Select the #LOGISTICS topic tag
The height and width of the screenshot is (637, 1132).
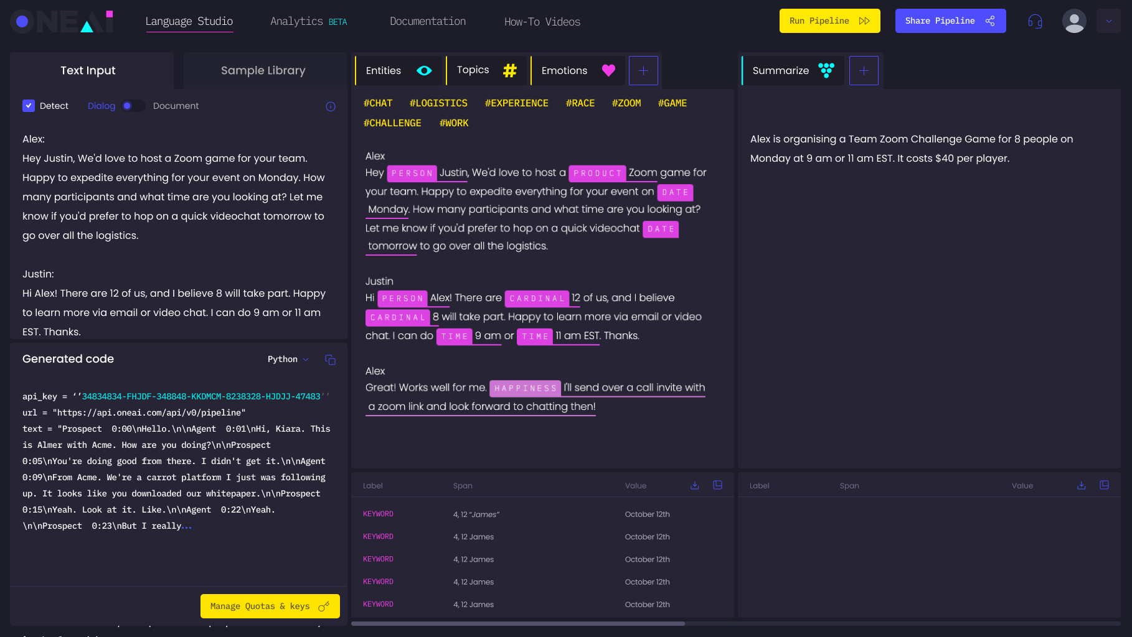[438, 103]
